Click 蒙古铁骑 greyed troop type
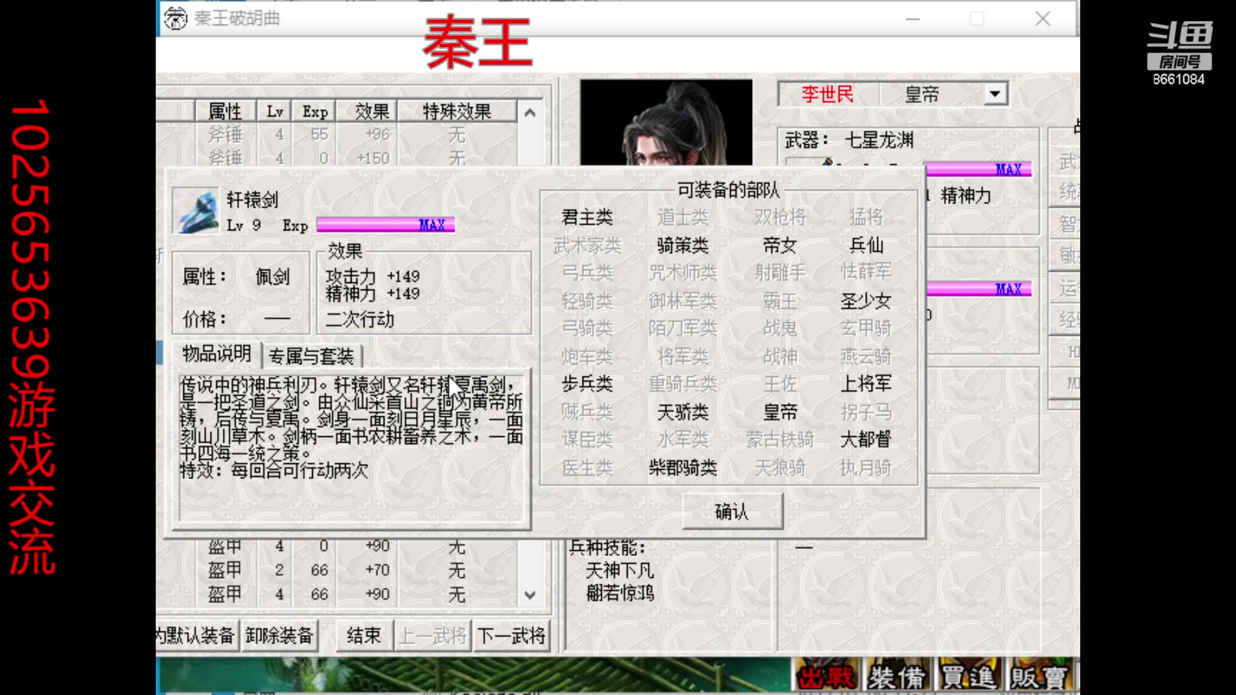This screenshot has height=695, width=1236. pyautogui.click(x=780, y=440)
